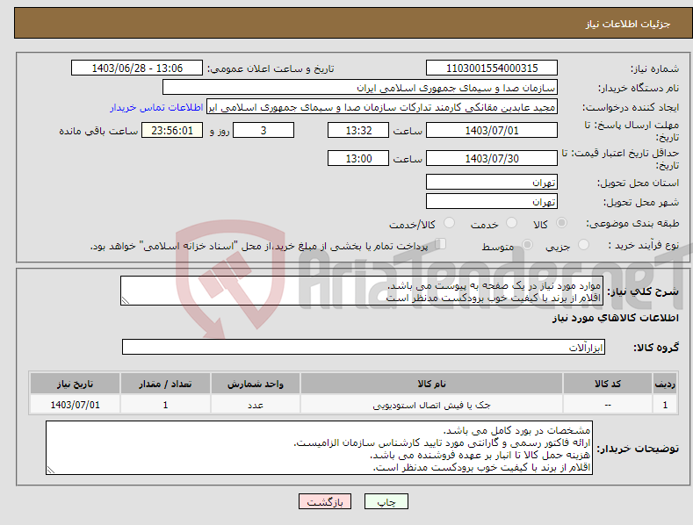Image resolution: width=693 pixels, height=525 pixels.
Task: Click the code cell -- in the table
Action: (608, 405)
